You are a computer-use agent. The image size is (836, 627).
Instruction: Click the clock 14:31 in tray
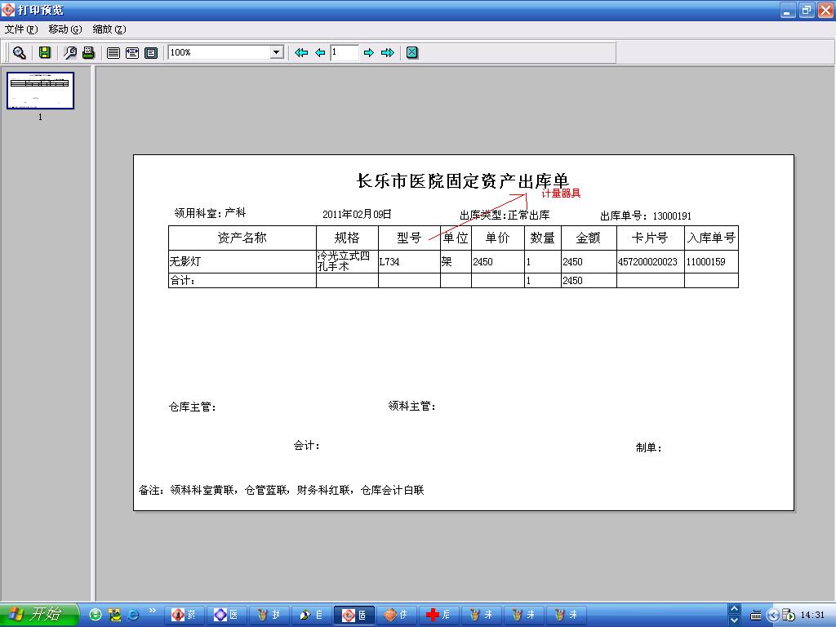click(812, 615)
